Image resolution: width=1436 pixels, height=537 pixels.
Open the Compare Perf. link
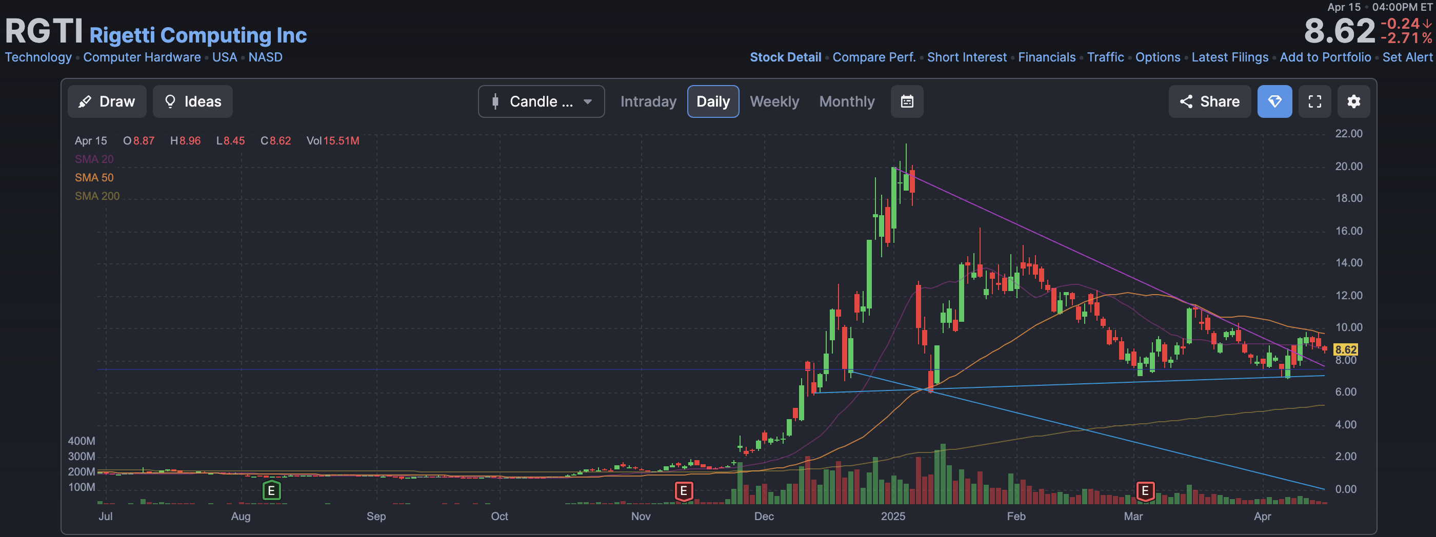[874, 57]
